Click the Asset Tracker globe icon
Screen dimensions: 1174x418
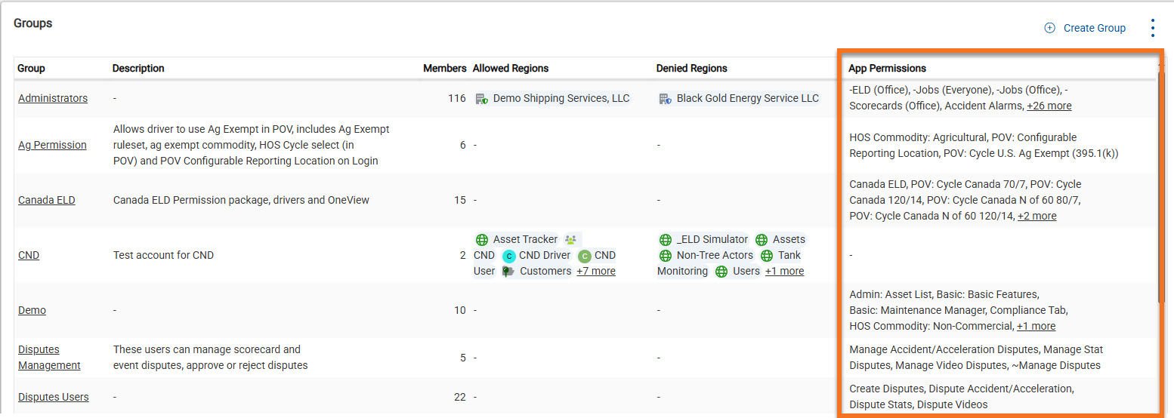coord(481,240)
